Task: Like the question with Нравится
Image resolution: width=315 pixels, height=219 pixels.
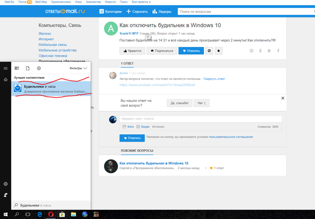Action: point(132,51)
